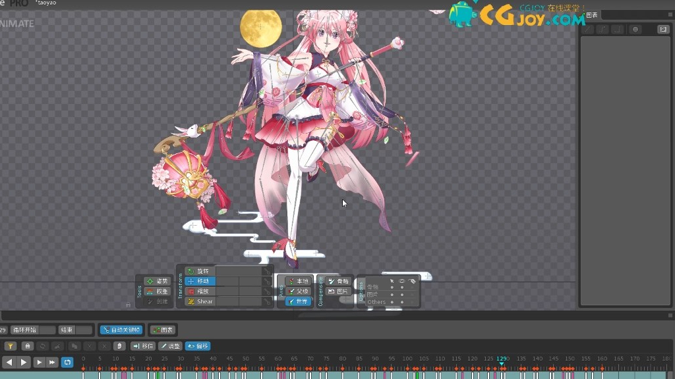Screen dimensions: 675x379
Task: Click the cut keys icon
Action: pos(90,346)
